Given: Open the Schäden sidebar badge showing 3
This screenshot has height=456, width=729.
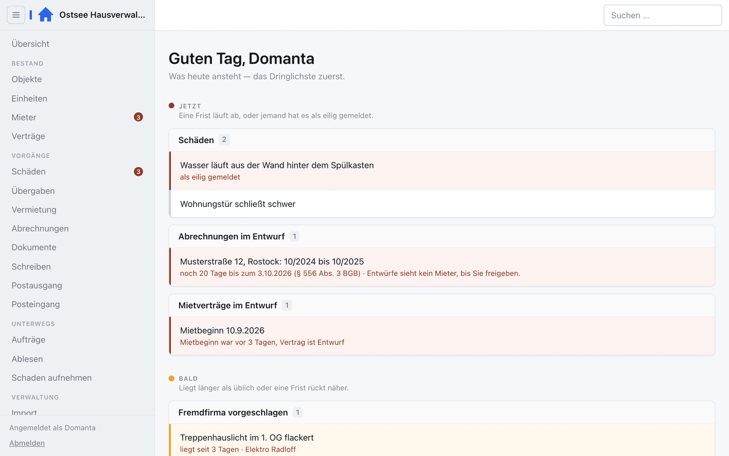Looking at the screenshot, I should coord(139,171).
